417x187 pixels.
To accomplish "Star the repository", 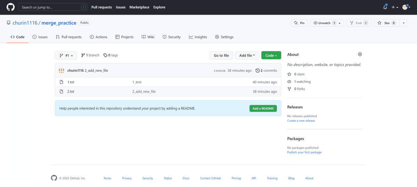I will [x=386, y=23].
